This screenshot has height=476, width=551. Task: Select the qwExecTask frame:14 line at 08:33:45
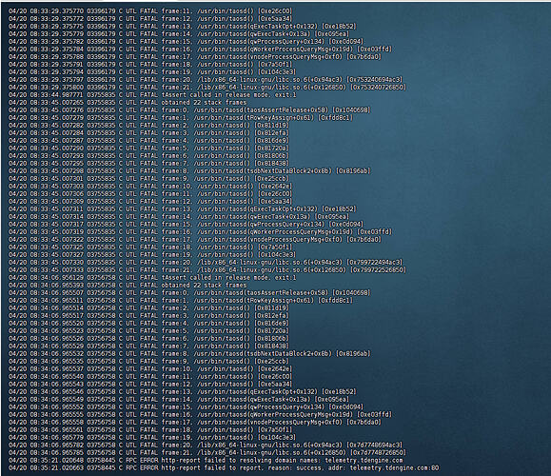pyautogui.click(x=179, y=216)
